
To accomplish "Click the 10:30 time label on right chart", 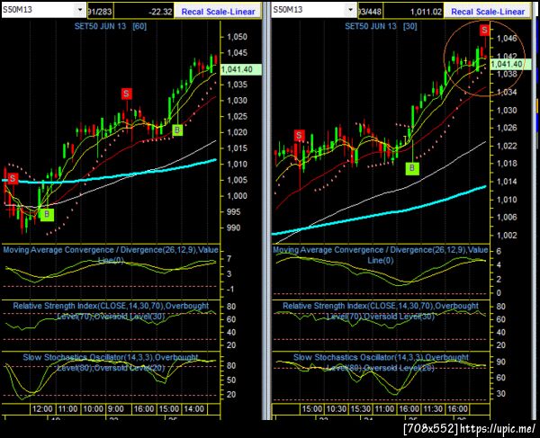I will pyautogui.click(x=336, y=409).
